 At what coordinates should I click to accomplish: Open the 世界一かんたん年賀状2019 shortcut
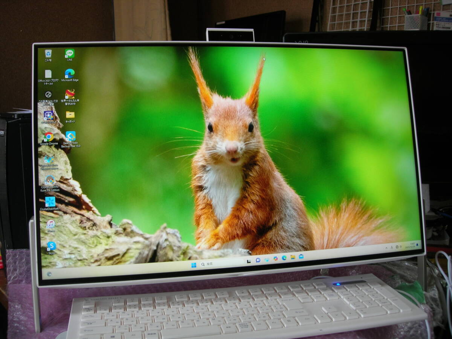70,97
